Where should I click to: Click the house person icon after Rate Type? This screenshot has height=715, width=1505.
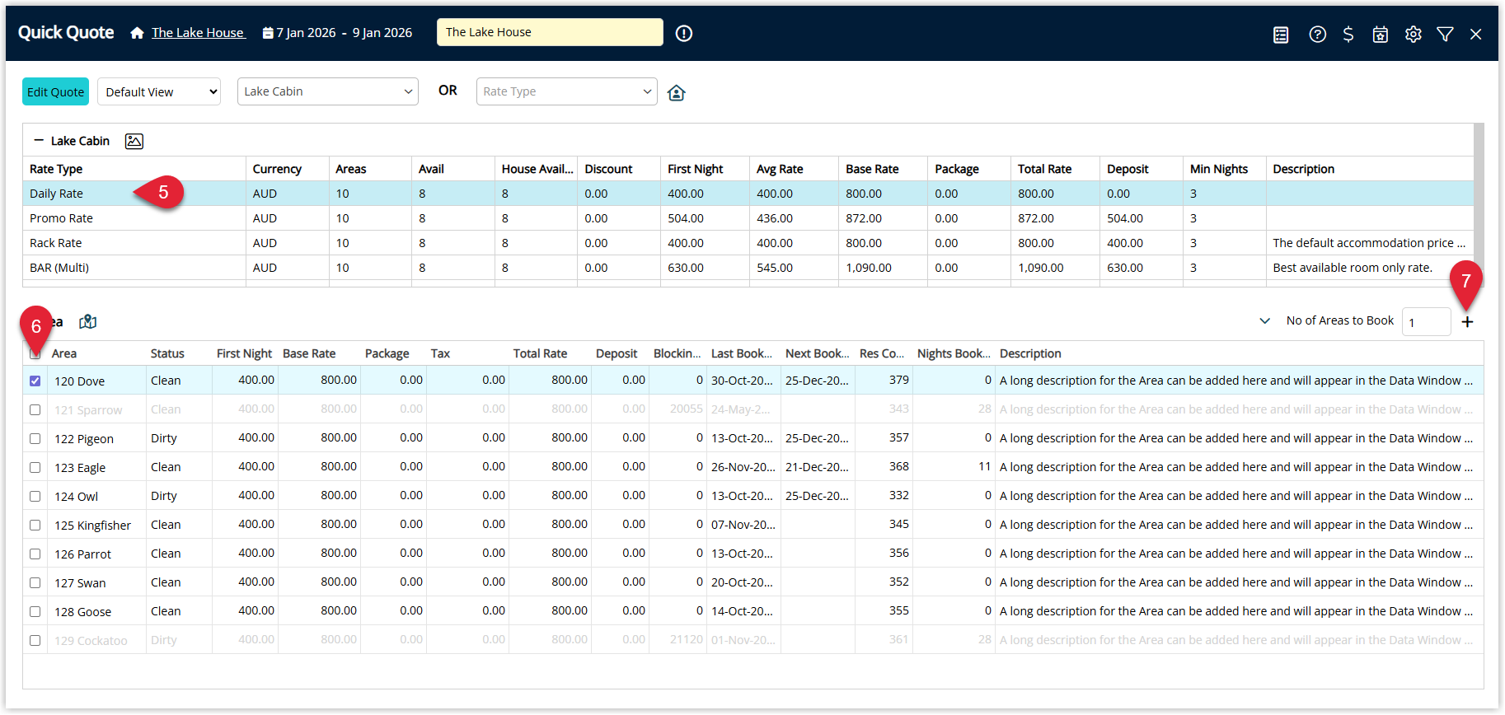click(x=677, y=92)
